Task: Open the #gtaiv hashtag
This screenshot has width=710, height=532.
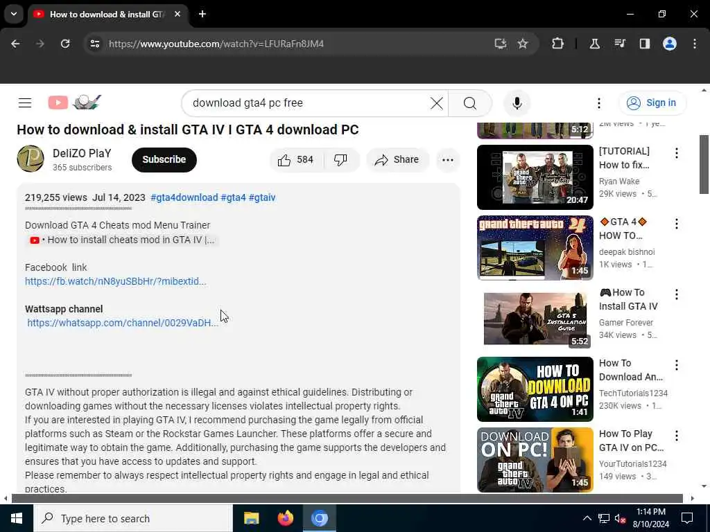Action: [x=262, y=197]
